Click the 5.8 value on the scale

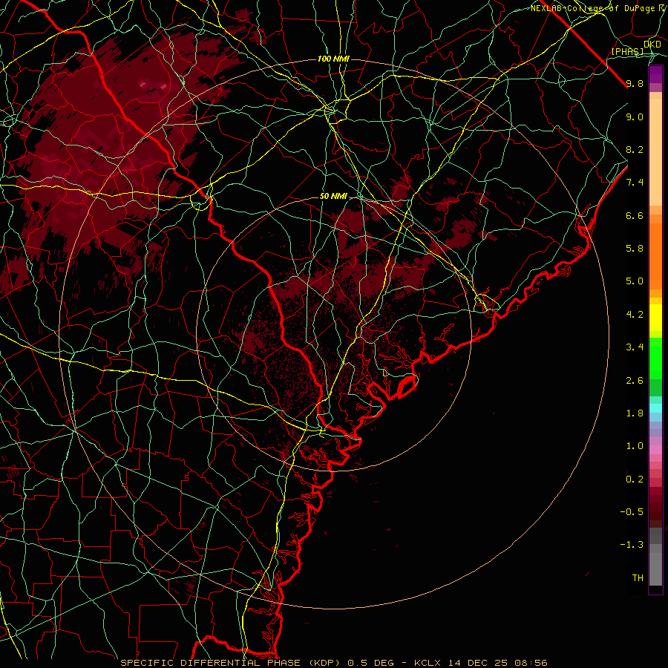(x=635, y=249)
